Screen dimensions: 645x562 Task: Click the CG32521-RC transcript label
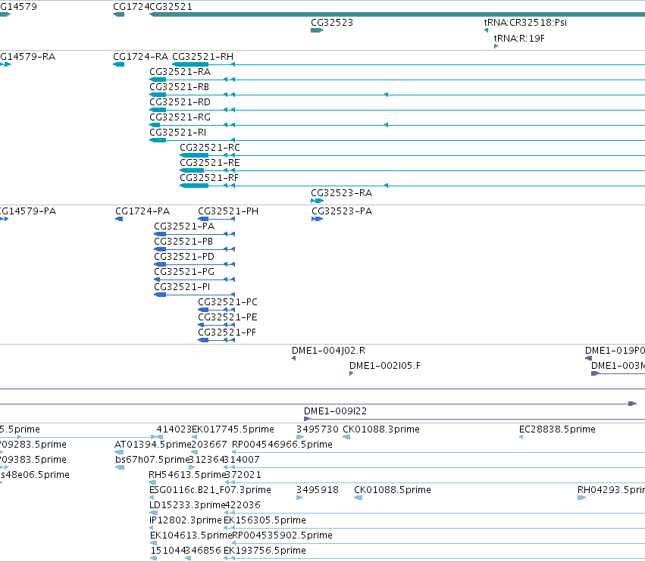210,148
